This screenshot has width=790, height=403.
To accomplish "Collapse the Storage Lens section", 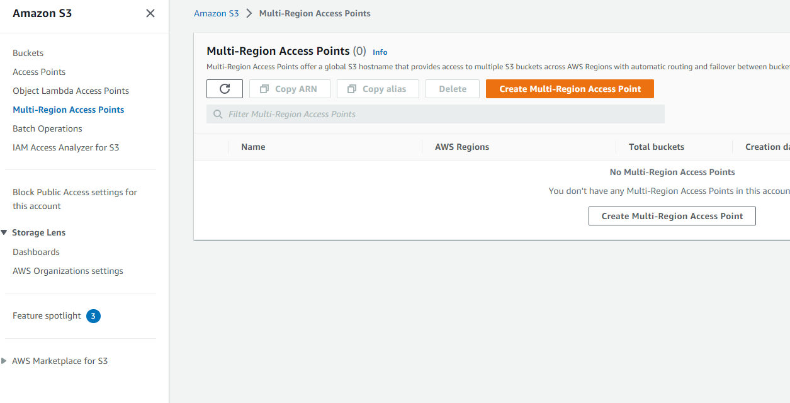I will pyautogui.click(x=4, y=232).
